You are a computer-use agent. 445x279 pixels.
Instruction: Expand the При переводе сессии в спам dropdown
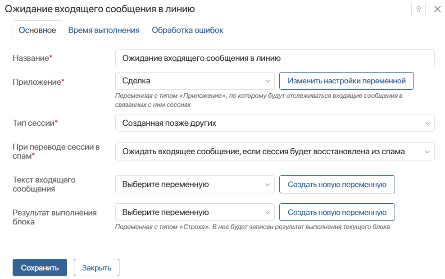[275, 151]
